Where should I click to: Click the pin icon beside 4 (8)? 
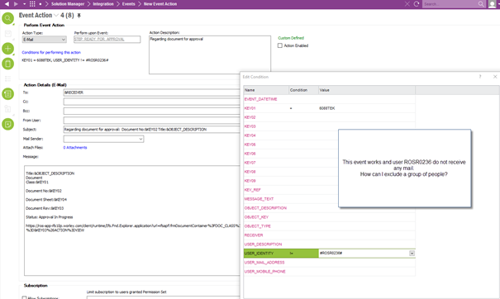click(x=79, y=16)
